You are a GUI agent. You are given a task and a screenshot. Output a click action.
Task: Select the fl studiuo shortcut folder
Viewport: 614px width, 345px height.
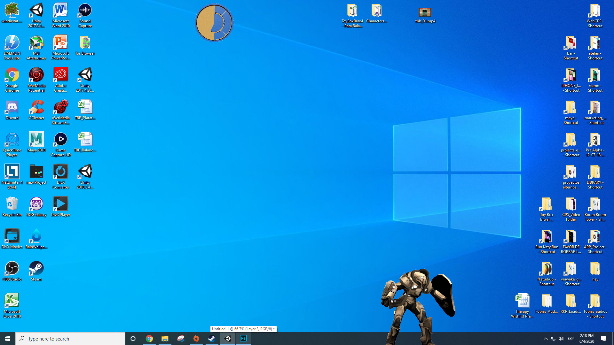[x=547, y=273]
